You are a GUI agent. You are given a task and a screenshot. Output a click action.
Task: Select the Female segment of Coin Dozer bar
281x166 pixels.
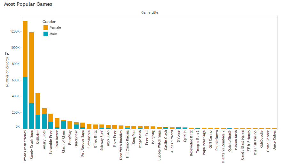[57, 123]
